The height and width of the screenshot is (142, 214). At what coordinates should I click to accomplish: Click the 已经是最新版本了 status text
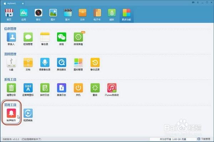click(31, 139)
